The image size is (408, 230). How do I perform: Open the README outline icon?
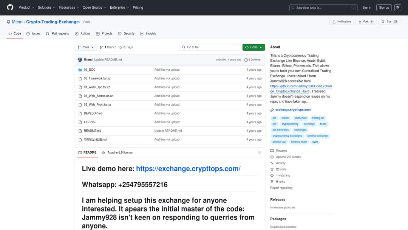[x=260, y=153]
